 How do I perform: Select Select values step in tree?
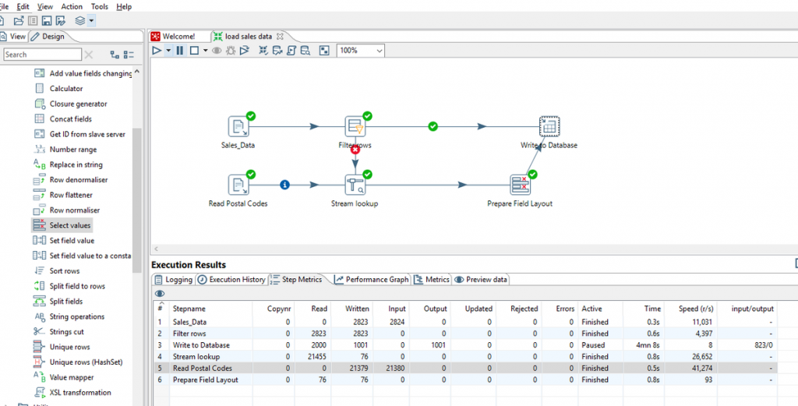point(62,225)
